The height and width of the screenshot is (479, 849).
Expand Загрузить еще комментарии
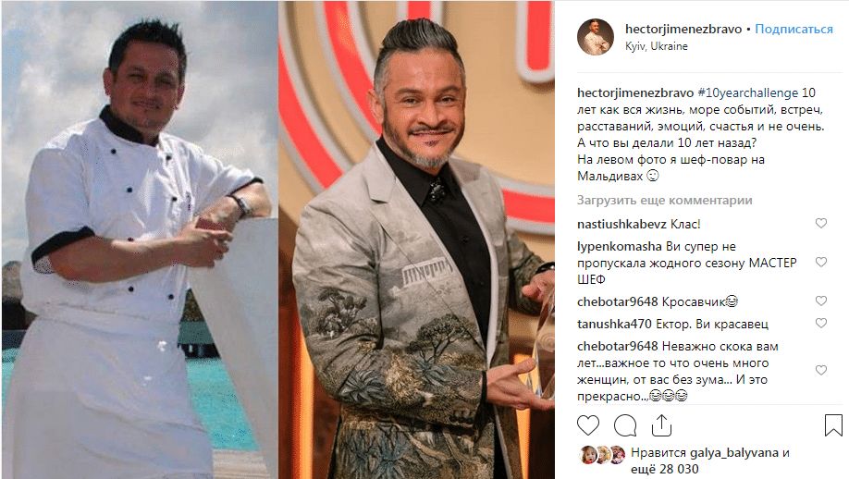click(x=664, y=201)
